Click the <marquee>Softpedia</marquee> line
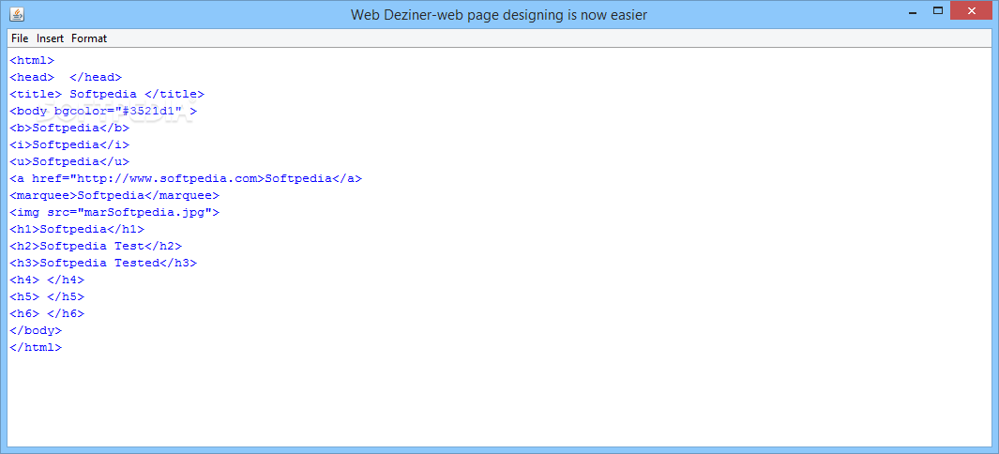The height and width of the screenshot is (454, 999). point(114,195)
